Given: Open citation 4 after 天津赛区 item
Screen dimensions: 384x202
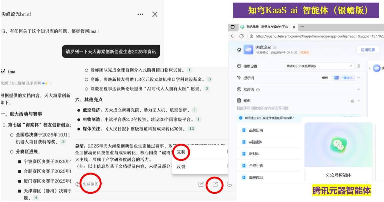Looking at the screenshot, I should point(36,198).
